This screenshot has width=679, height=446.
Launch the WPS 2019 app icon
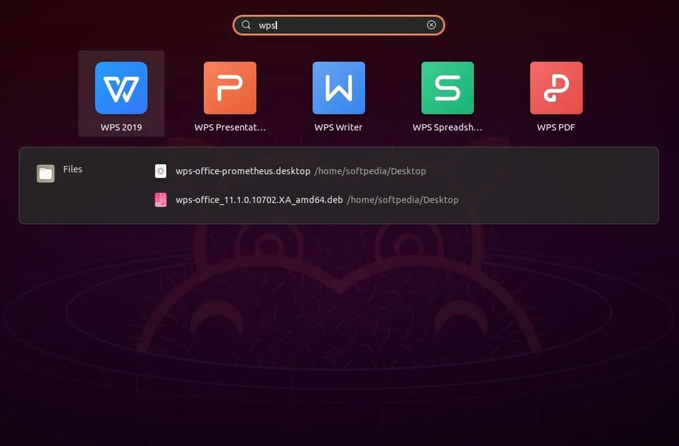pos(122,88)
